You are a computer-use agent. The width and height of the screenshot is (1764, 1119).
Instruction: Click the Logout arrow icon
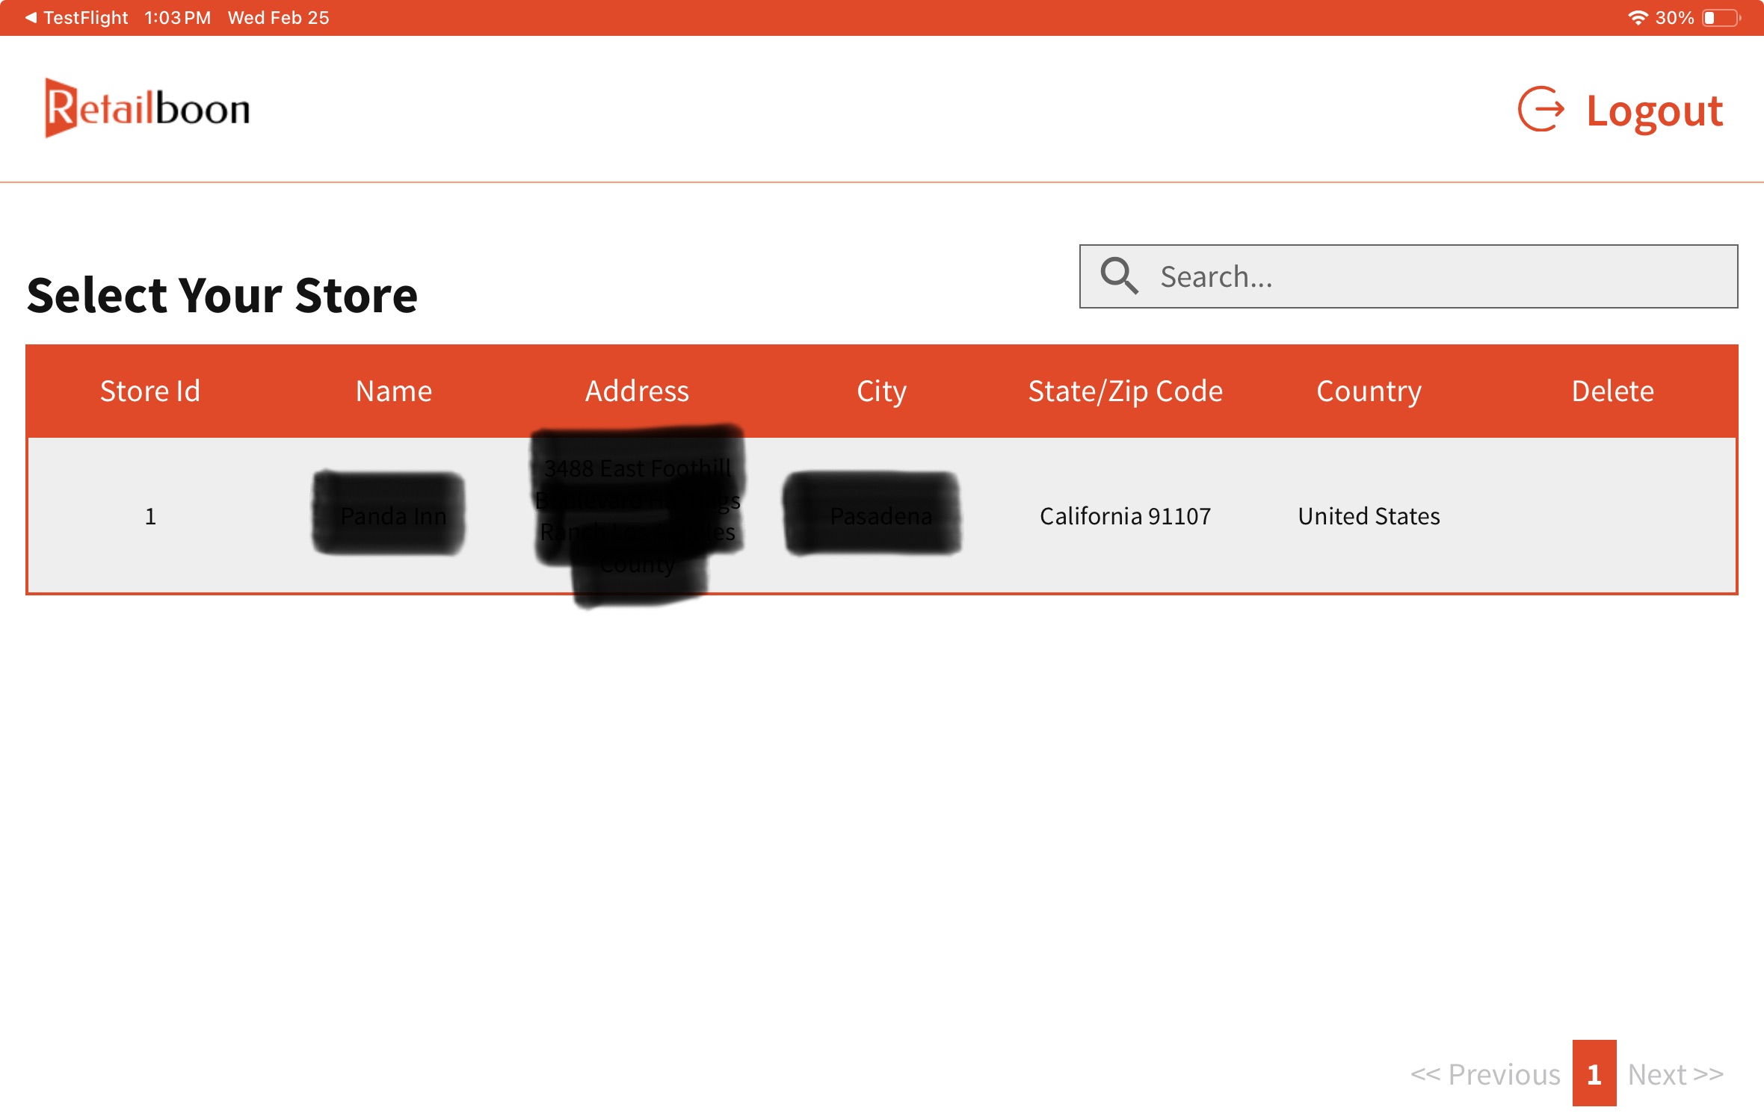click(x=1541, y=110)
